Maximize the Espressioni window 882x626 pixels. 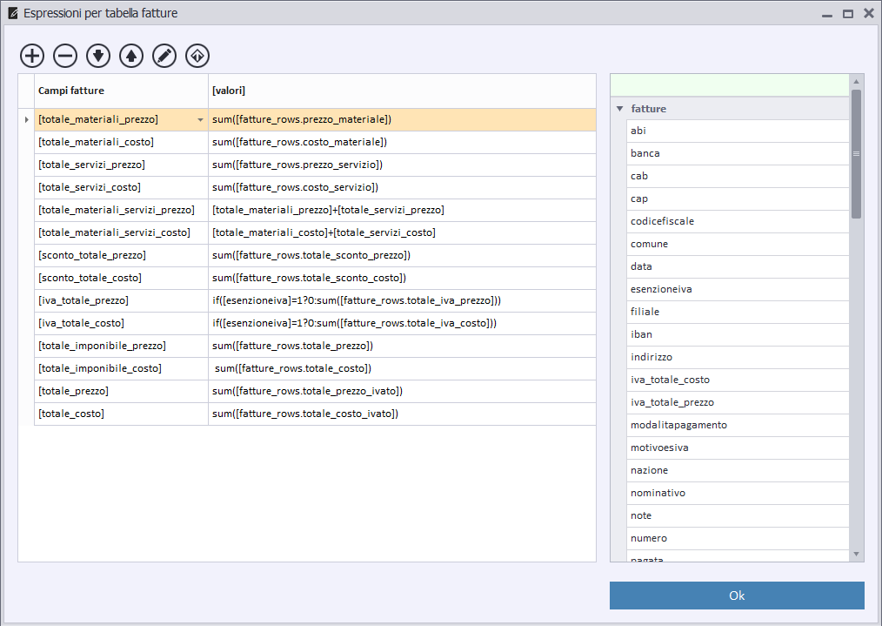tap(847, 14)
